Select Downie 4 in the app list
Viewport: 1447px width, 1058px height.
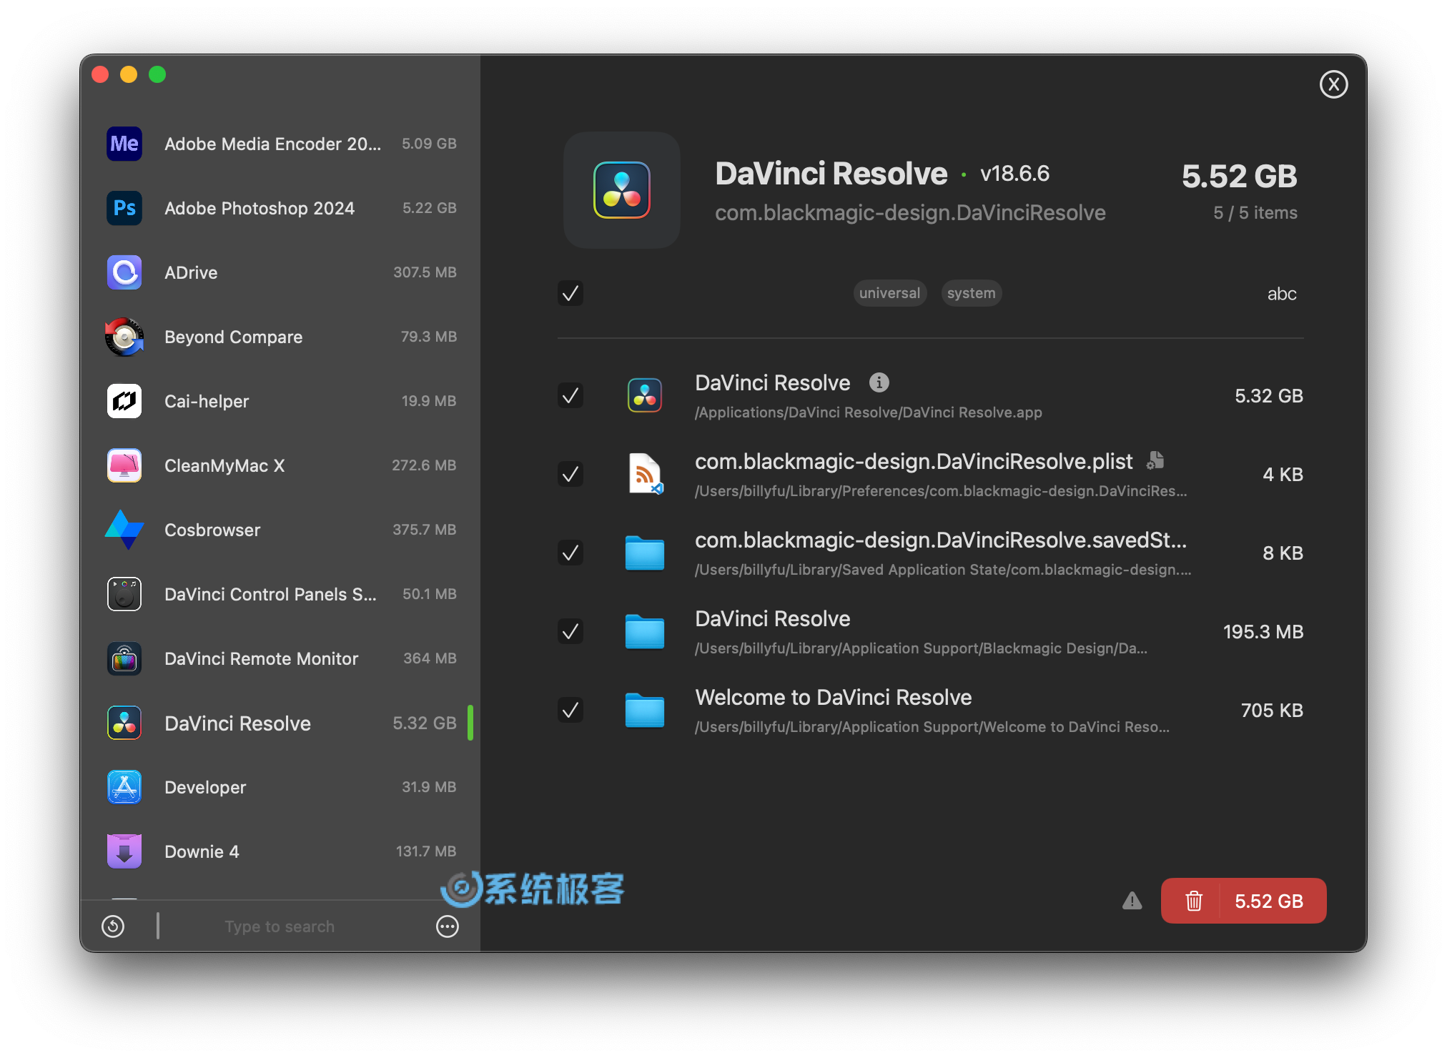point(280,851)
